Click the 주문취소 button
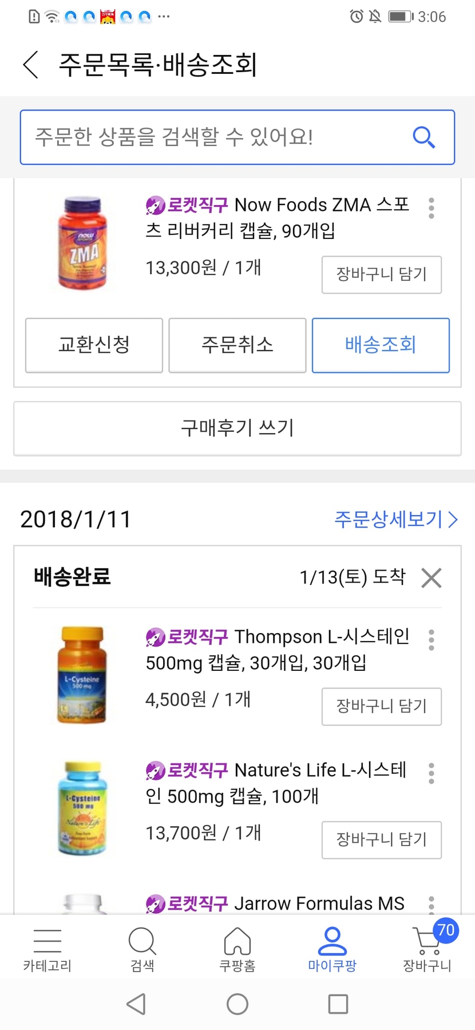 coord(237,345)
